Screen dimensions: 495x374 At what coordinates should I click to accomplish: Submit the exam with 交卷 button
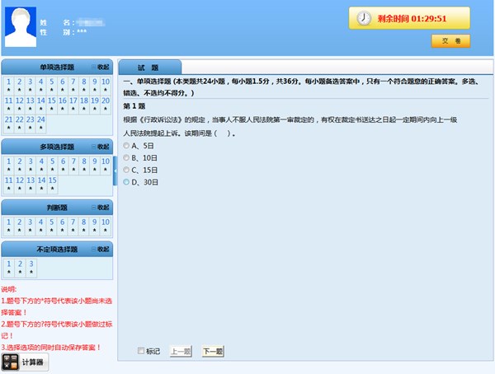pyautogui.click(x=450, y=40)
